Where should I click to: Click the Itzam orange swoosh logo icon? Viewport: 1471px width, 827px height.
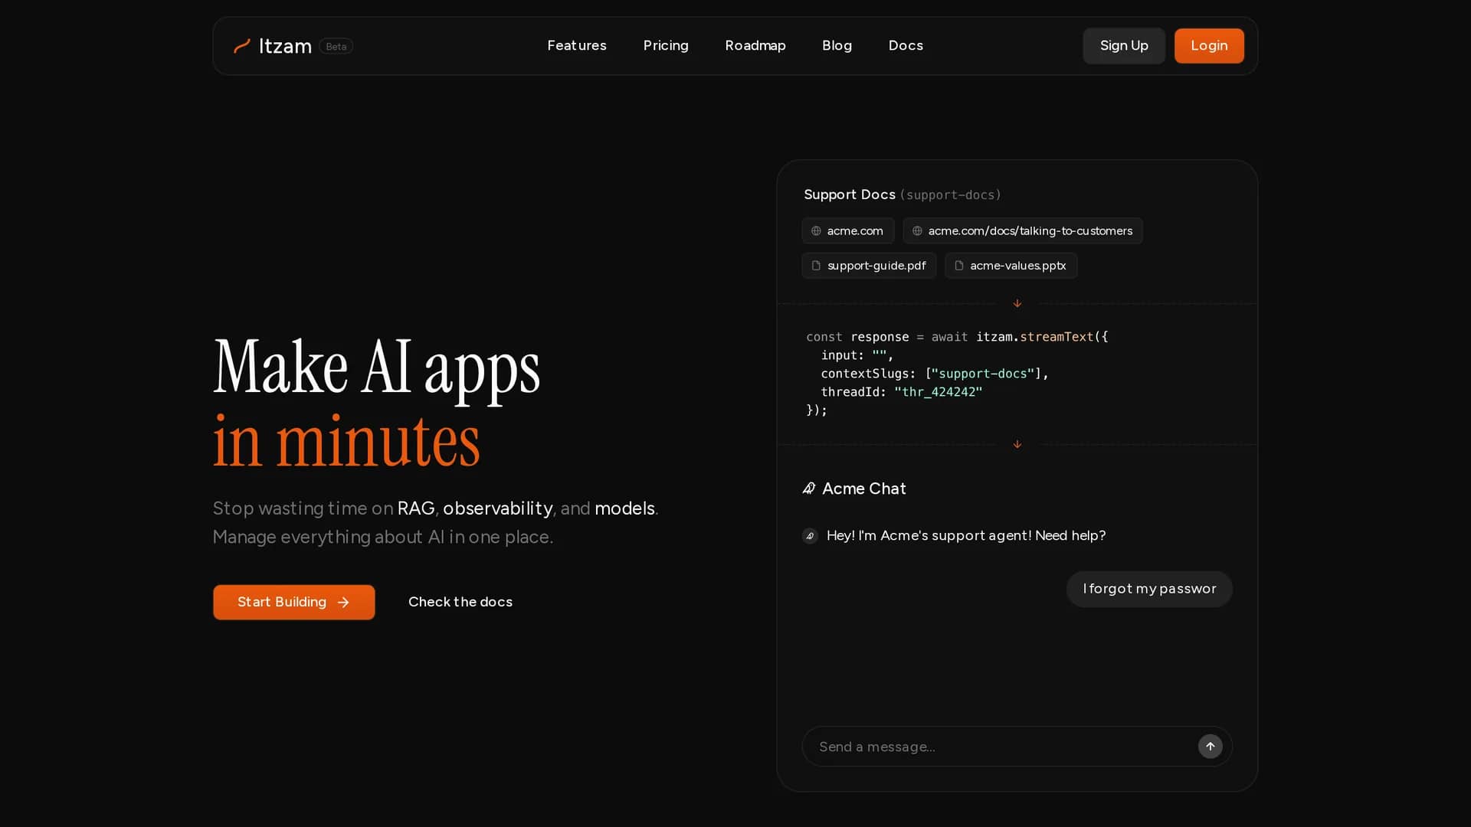click(241, 46)
